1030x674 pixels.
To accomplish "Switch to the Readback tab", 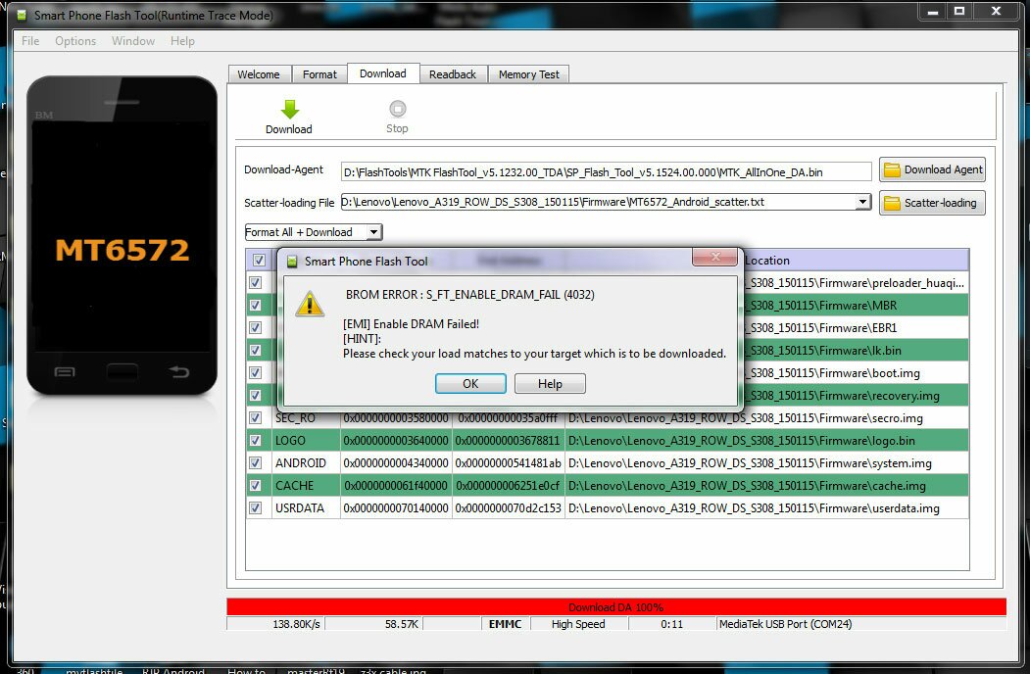I will [453, 74].
